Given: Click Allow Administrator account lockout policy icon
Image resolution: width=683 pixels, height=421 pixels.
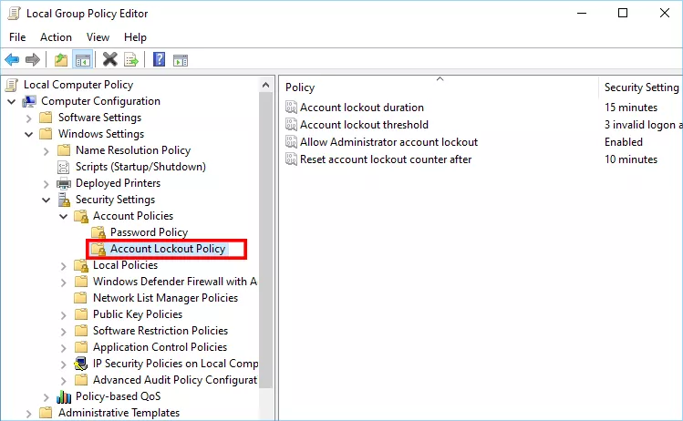Looking at the screenshot, I should coord(291,142).
